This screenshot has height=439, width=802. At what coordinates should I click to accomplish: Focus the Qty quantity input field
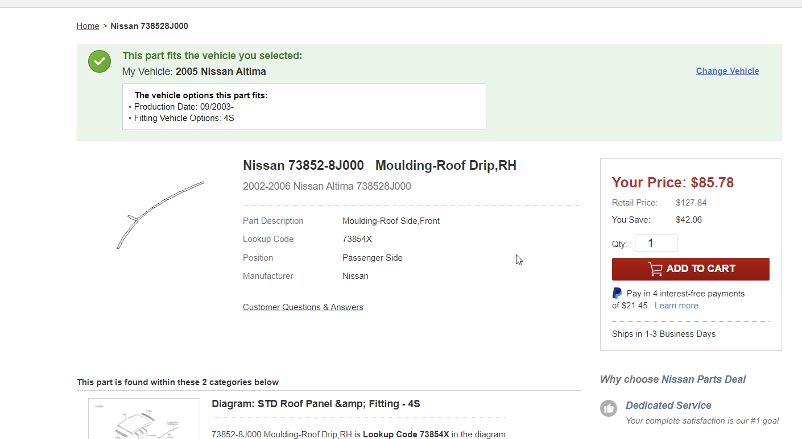(655, 244)
